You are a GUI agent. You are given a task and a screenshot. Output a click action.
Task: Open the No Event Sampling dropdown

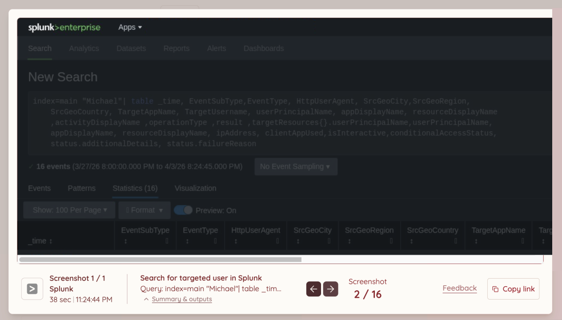click(x=296, y=167)
